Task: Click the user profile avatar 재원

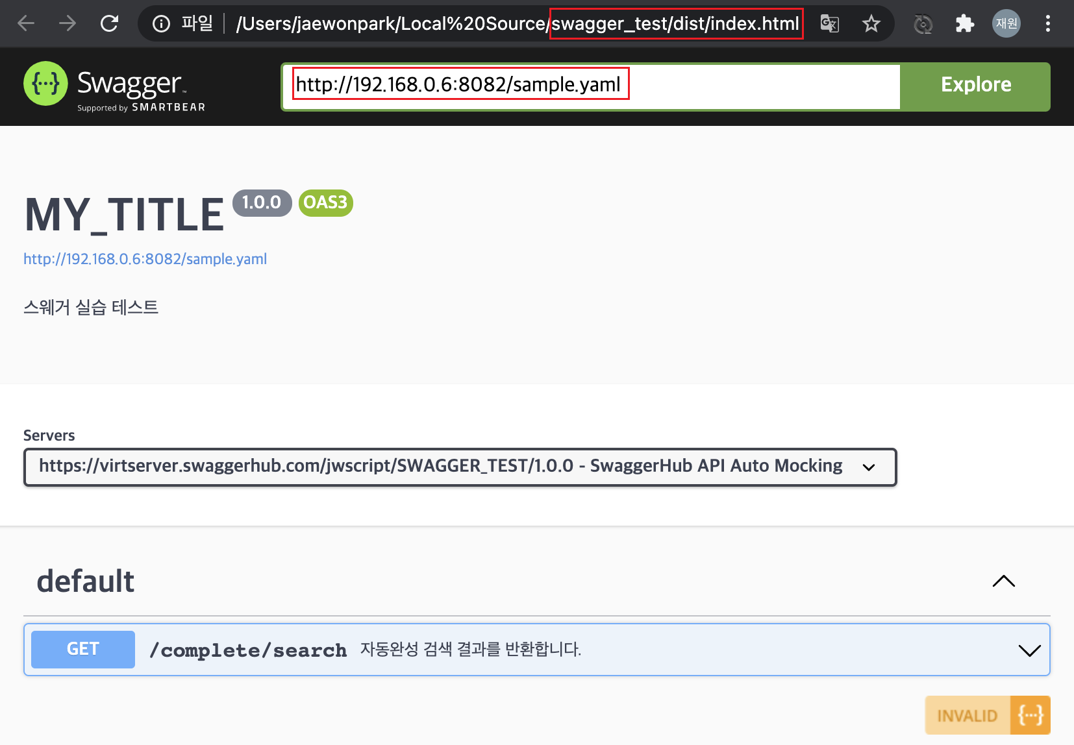Action: coord(1006,24)
